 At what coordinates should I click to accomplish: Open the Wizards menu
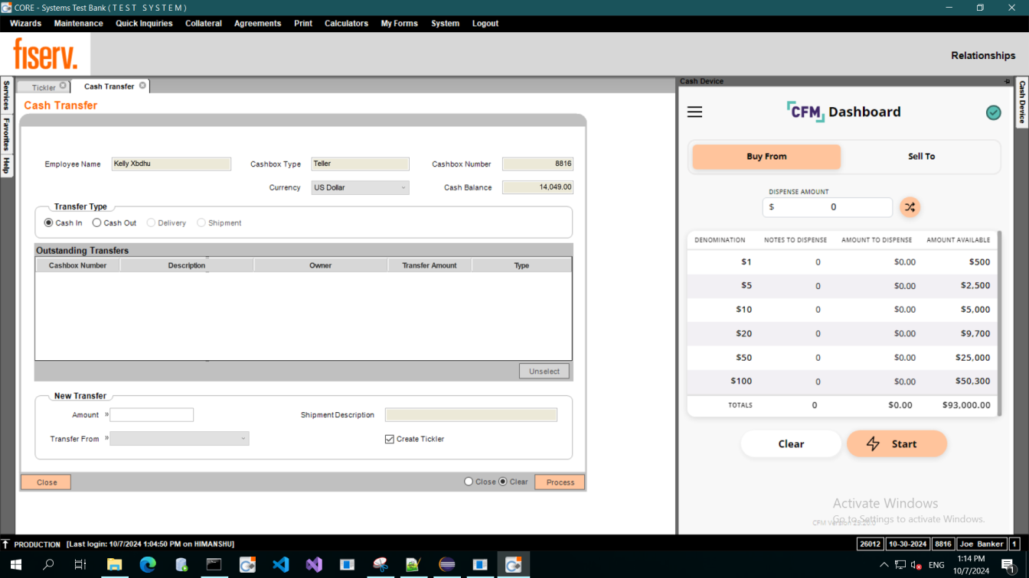25,24
